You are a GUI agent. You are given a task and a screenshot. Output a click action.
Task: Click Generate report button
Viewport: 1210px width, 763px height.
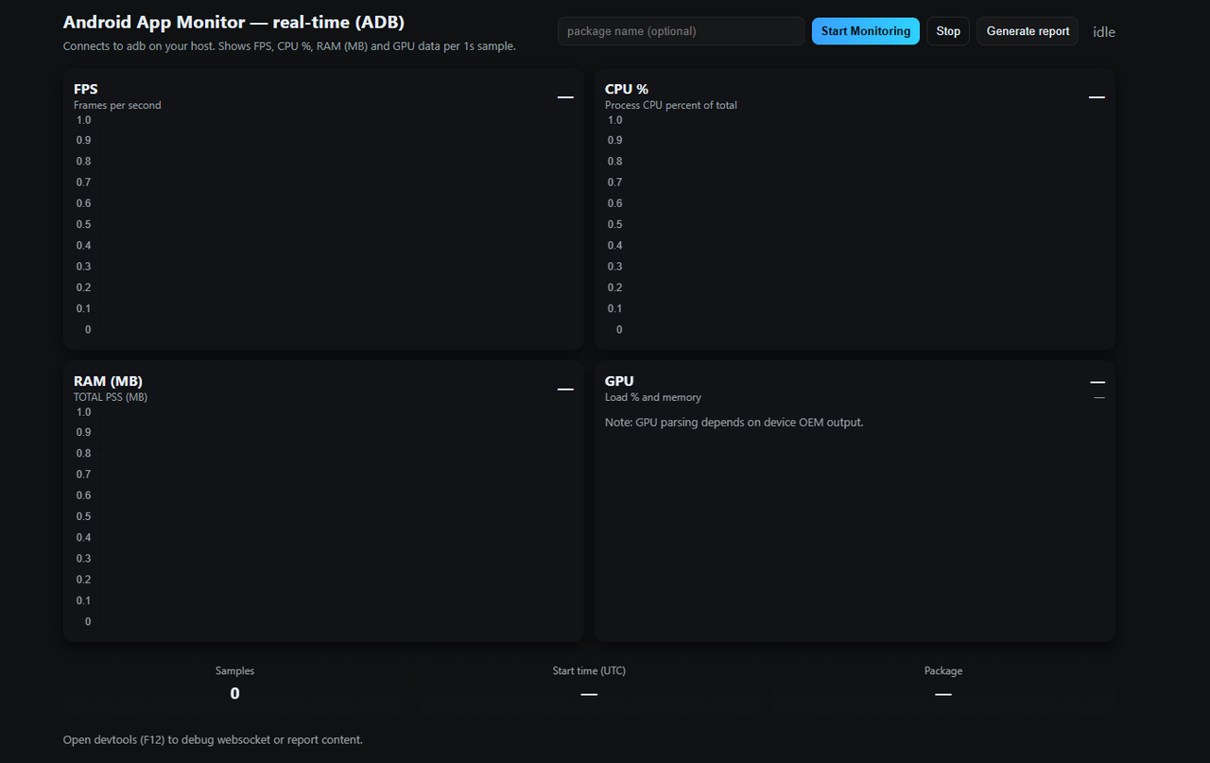point(1028,31)
